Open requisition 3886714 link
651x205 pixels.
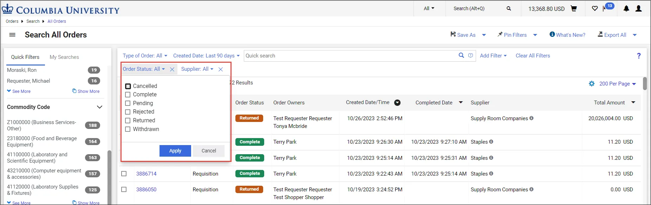(x=147, y=174)
